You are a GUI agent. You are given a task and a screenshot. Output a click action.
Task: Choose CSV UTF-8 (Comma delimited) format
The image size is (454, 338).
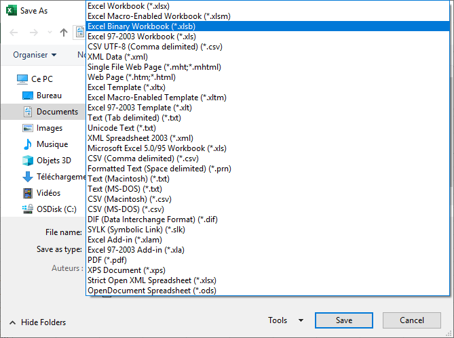coord(267,47)
